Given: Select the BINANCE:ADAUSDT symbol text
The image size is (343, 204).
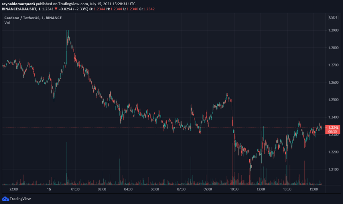Looking at the screenshot, I should click(19, 9).
